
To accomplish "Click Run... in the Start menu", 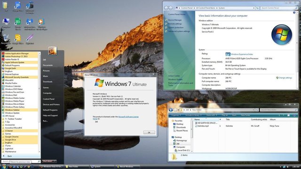I will tap(45, 121).
